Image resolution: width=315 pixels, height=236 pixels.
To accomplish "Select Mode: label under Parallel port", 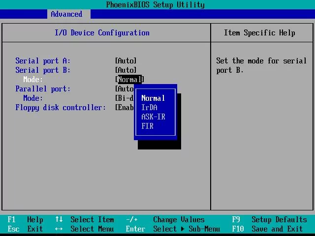I will tap(33, 98).
